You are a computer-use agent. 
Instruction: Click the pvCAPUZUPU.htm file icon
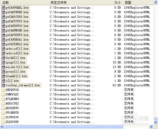3,35
